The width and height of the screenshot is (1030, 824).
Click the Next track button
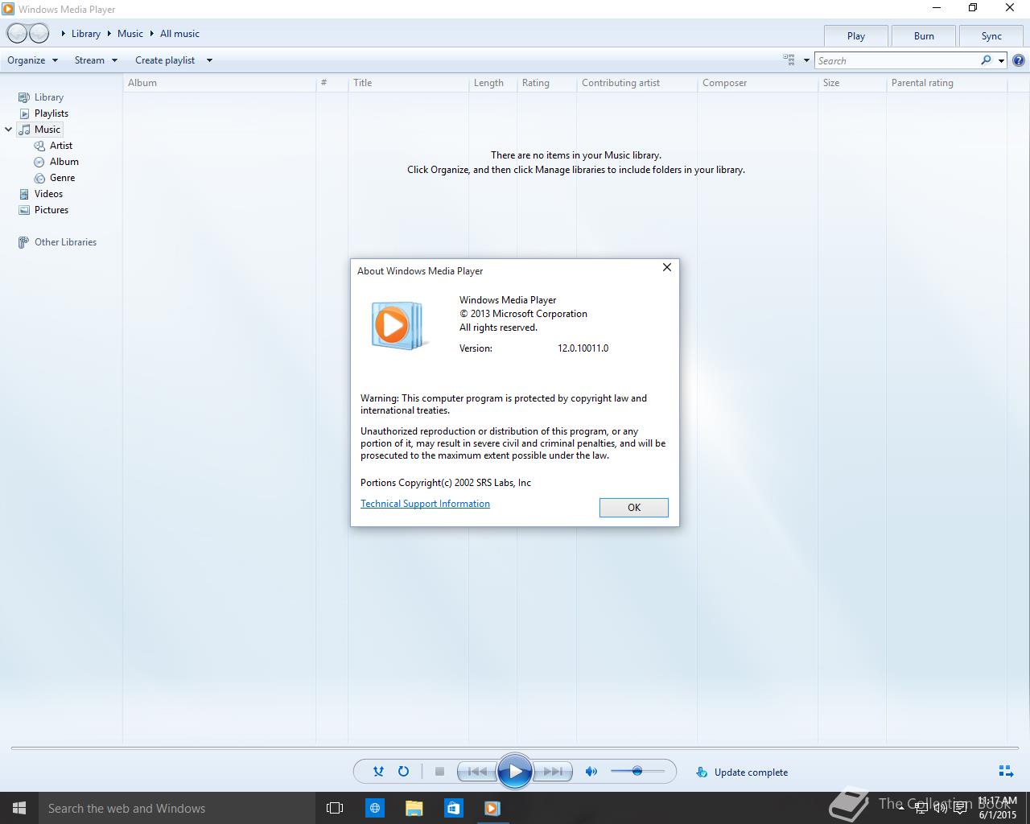click(553, 772)
